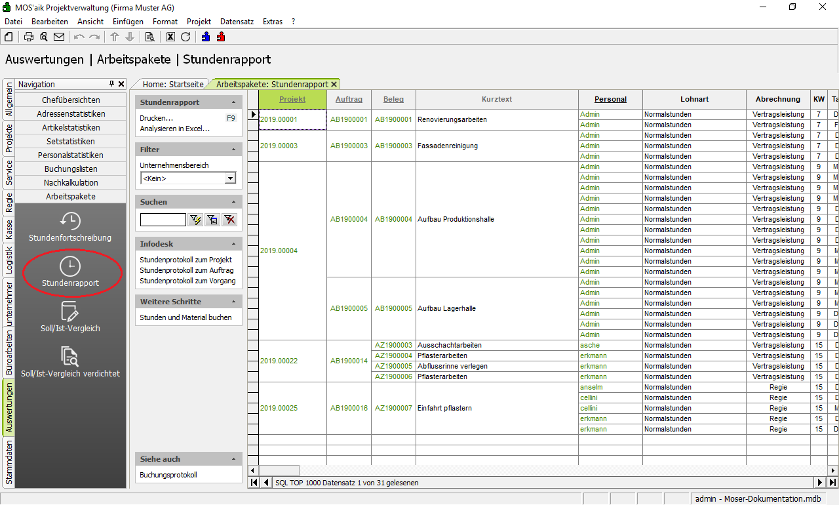
Task: Clear the search filter using red X funnel
Action: pos(229,220)
